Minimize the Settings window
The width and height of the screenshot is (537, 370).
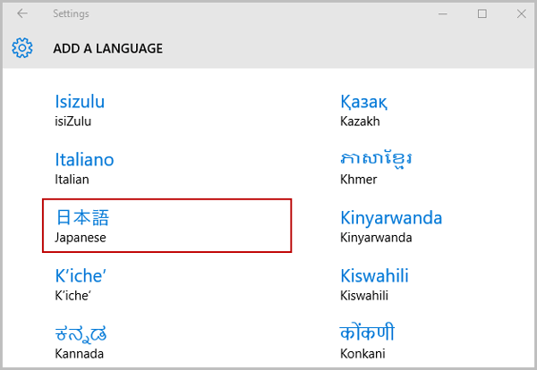(x=443, y=13)
